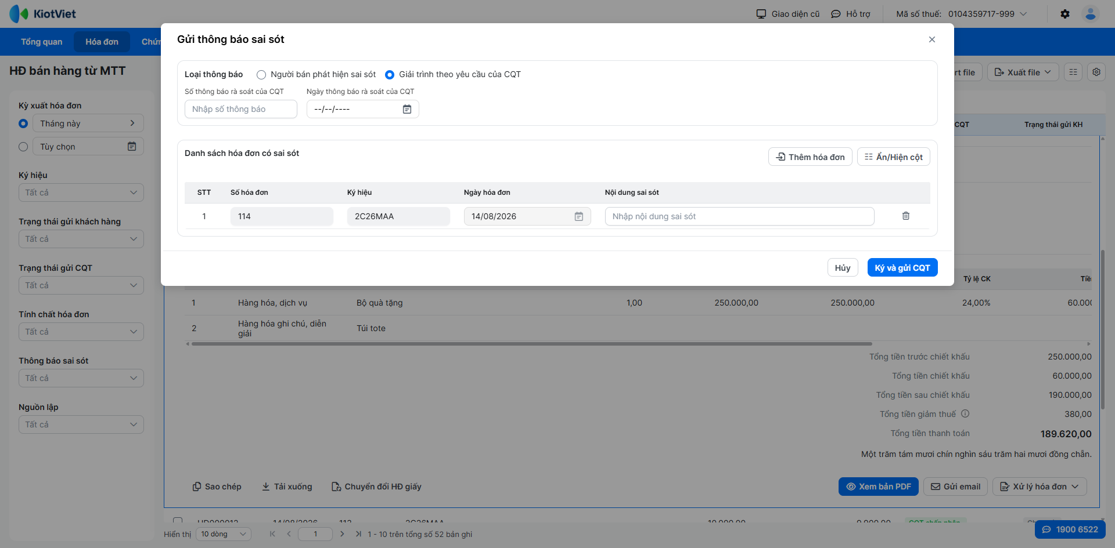Open the settings gear in top bar
This screenshot has height=548, width=1115.
click(x=1065, y=14)
